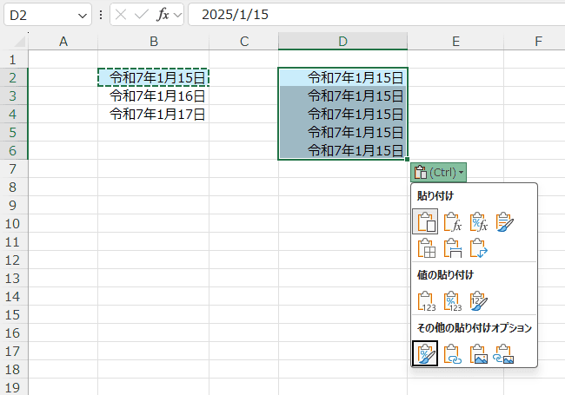565x395 pixels.
Task: Choose the Paste Link icon
Action: click(452, 353)
